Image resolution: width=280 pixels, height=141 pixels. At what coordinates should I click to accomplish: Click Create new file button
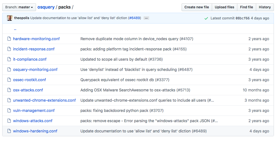197,7
